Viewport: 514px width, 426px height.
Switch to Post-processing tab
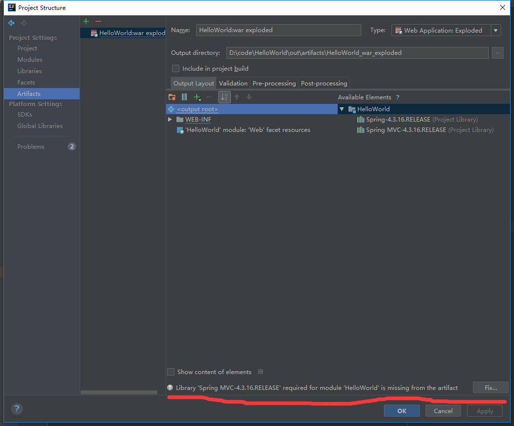tap(324, 83)
